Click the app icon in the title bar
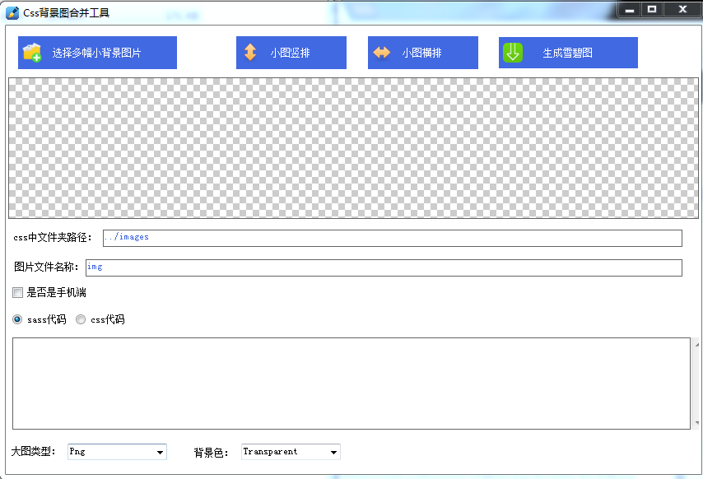This screenshot has width=703, height=479. (x=12, y=12)
